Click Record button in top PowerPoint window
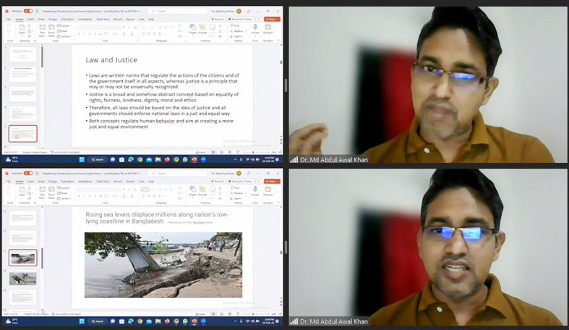 tap(218, 20)
